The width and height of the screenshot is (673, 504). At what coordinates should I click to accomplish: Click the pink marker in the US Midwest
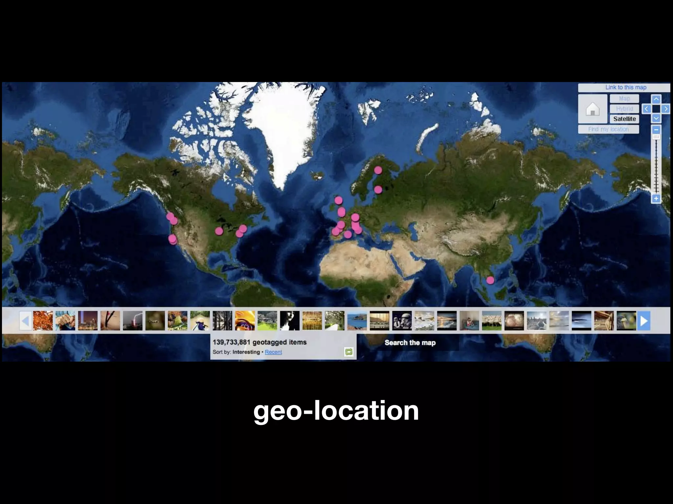(x=219, y=231)
